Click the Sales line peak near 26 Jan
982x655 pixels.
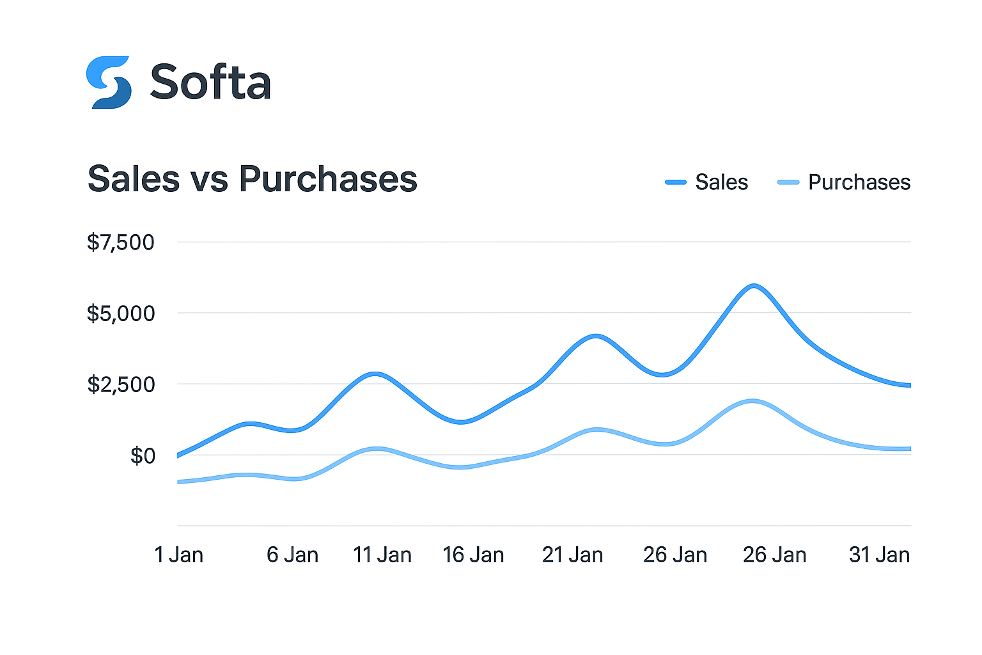pyautogui.click(x=754, y=287)
